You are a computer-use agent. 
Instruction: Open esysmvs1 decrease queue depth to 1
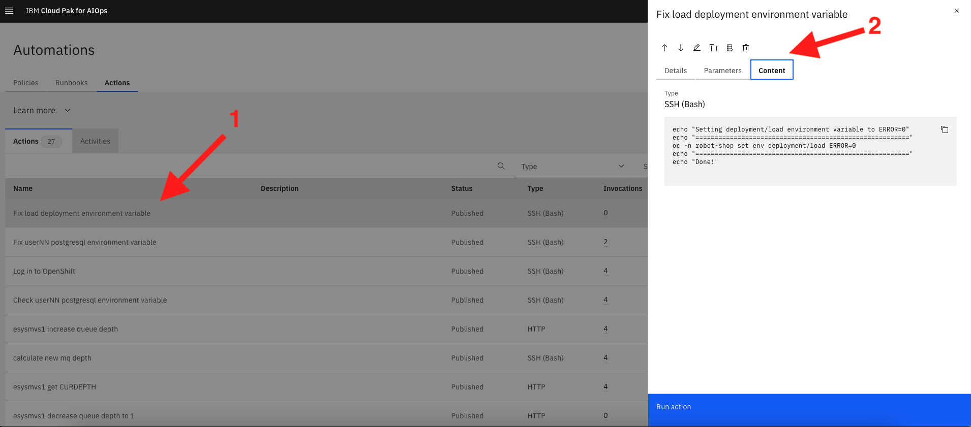pos(74,416)
